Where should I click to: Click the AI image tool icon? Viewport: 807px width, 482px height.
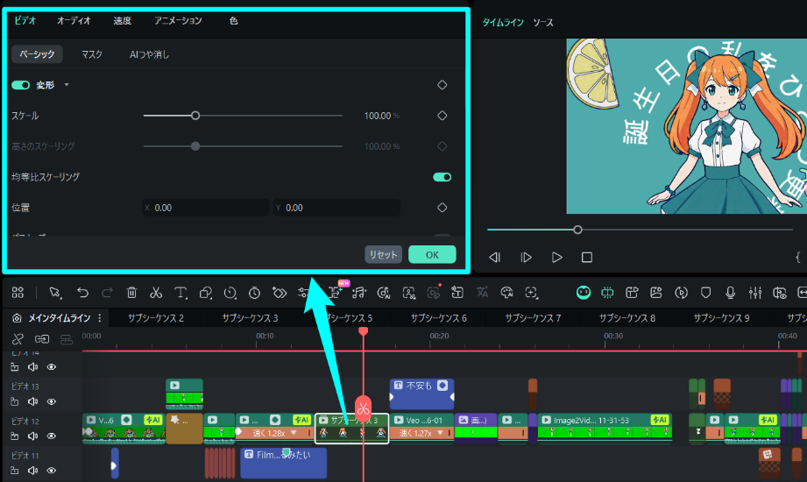pos(655,293)
